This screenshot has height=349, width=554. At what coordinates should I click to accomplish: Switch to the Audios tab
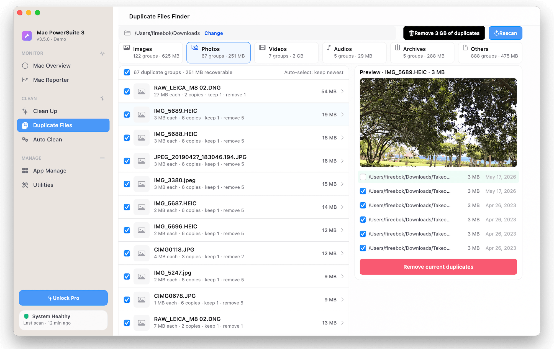click(354, 53)
